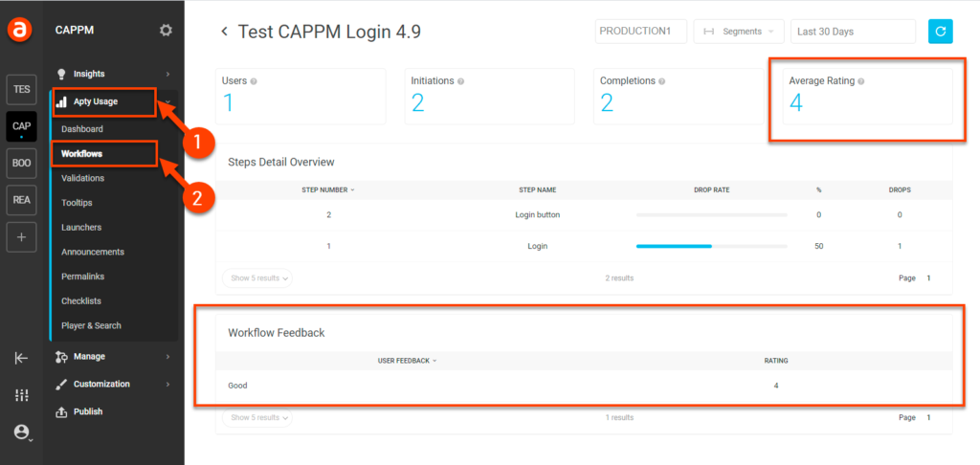Click the Login button step drop rate bar

pyautogui.click(x=712, y=214)
